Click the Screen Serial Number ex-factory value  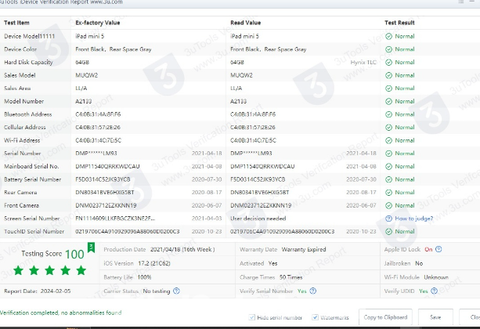pos(115,219)
